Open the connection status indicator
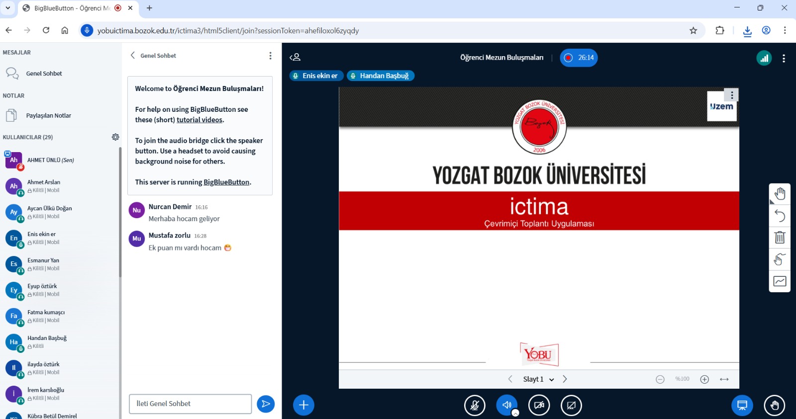Screen dimensions: 796x419 click(x=764, y=58)
